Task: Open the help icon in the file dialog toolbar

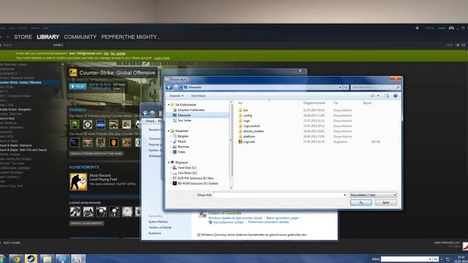Action: point(396,96)
